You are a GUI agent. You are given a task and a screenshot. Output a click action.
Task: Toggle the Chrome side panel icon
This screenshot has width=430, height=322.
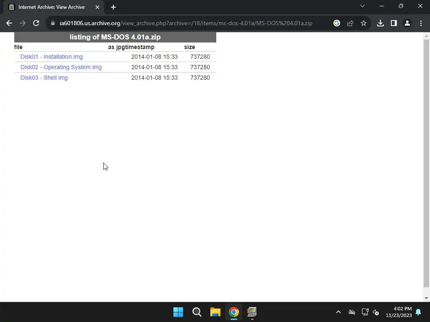(394, 23)
